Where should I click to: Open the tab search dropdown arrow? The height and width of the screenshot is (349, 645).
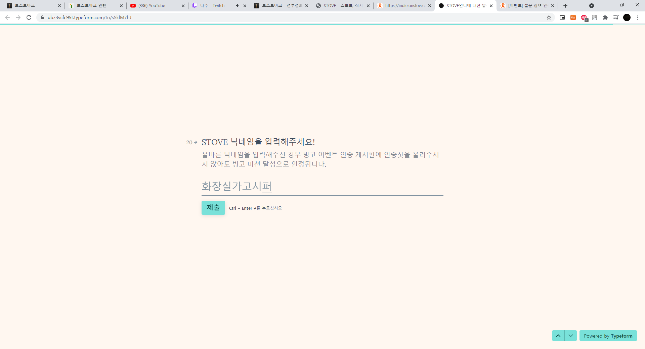point(592,6)
